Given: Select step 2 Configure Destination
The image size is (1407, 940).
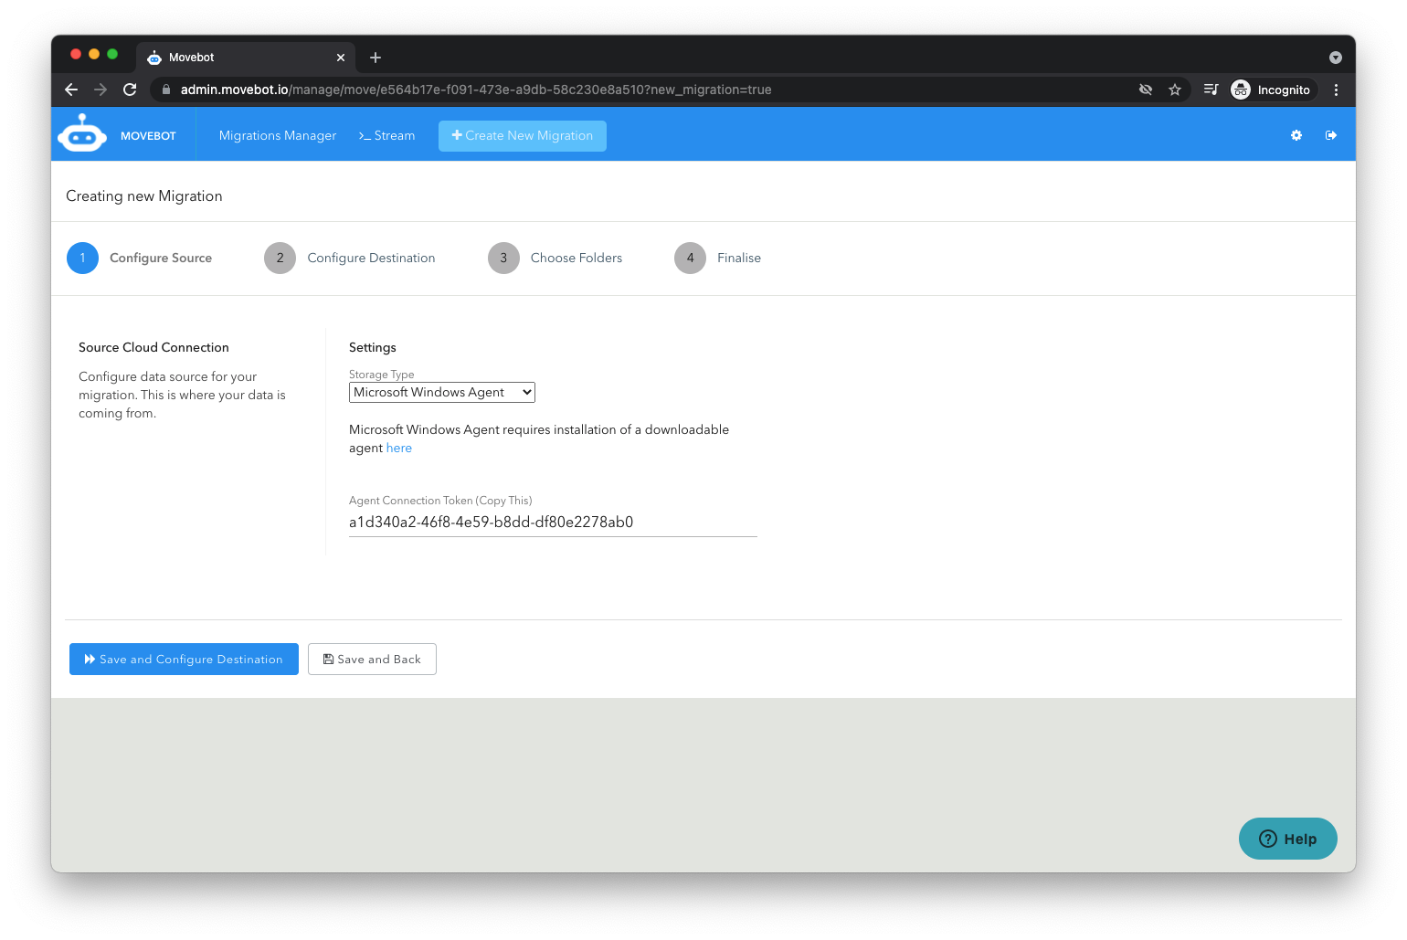Looking at the screenshot, I should (350, 258).
